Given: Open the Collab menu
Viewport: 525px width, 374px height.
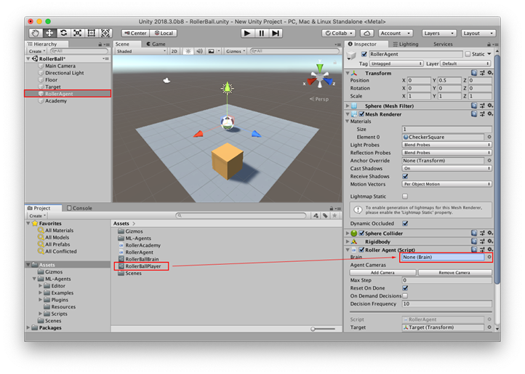Looking at the screenshot, I should point(340,33).
